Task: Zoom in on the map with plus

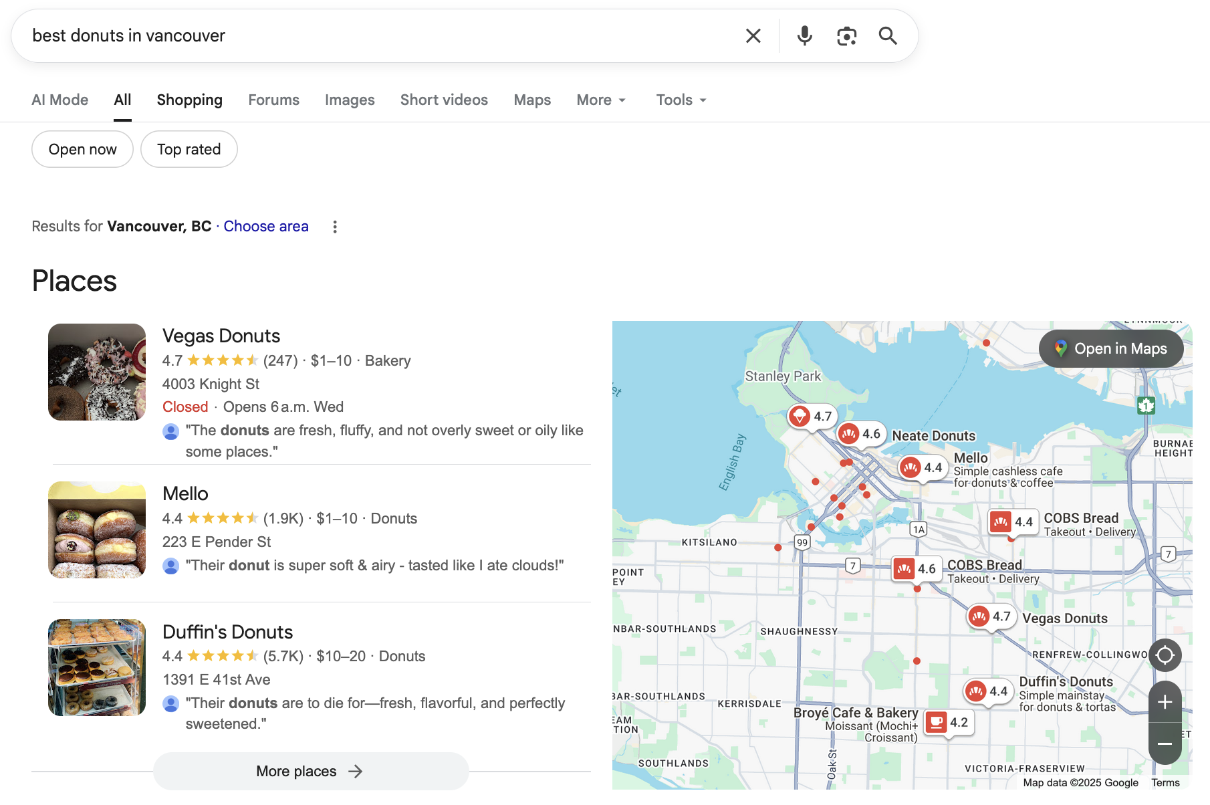Action: 1165,702
